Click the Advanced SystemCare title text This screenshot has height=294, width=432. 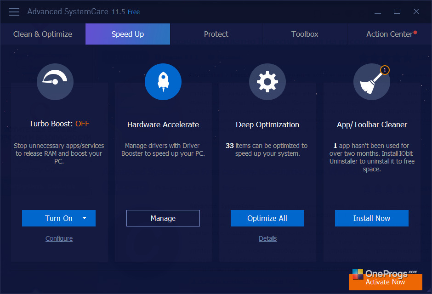pyautogui.click(x=68, y=11)
